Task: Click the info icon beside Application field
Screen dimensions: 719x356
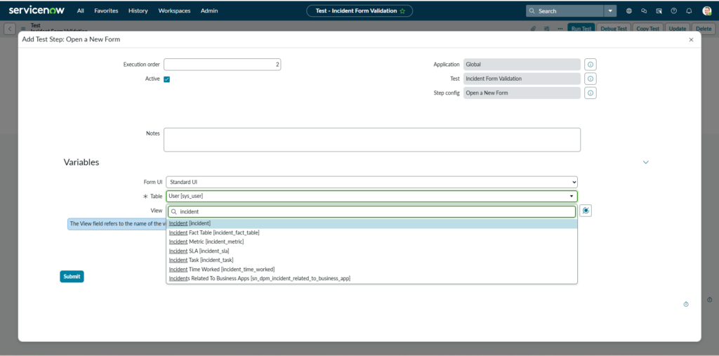Action: coord(591,65)
